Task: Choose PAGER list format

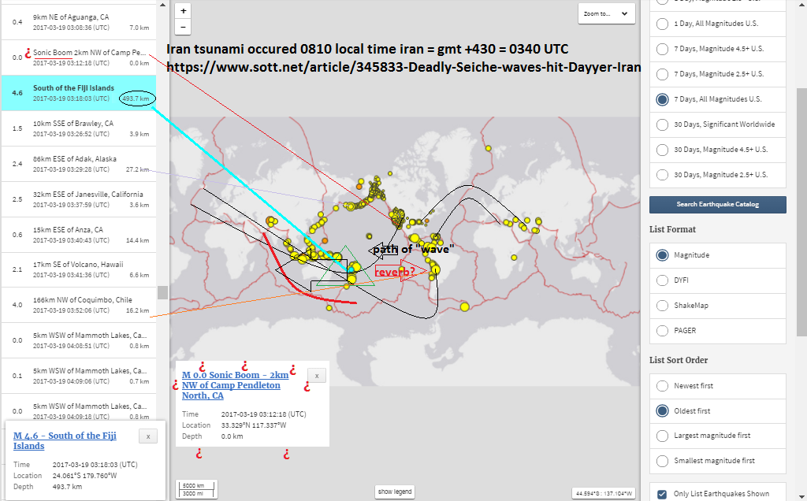Action: (717, 331)
